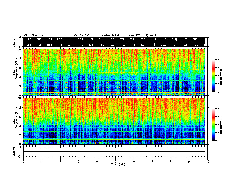Click the ch.2 color scale bar
The image size is (234, 181).
pos(214,125)
